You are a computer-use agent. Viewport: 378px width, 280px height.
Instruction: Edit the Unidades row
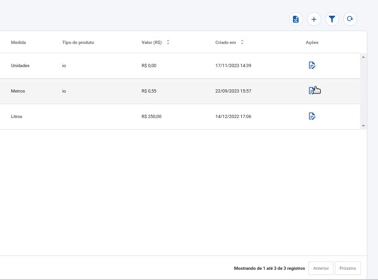click(312, 65)
